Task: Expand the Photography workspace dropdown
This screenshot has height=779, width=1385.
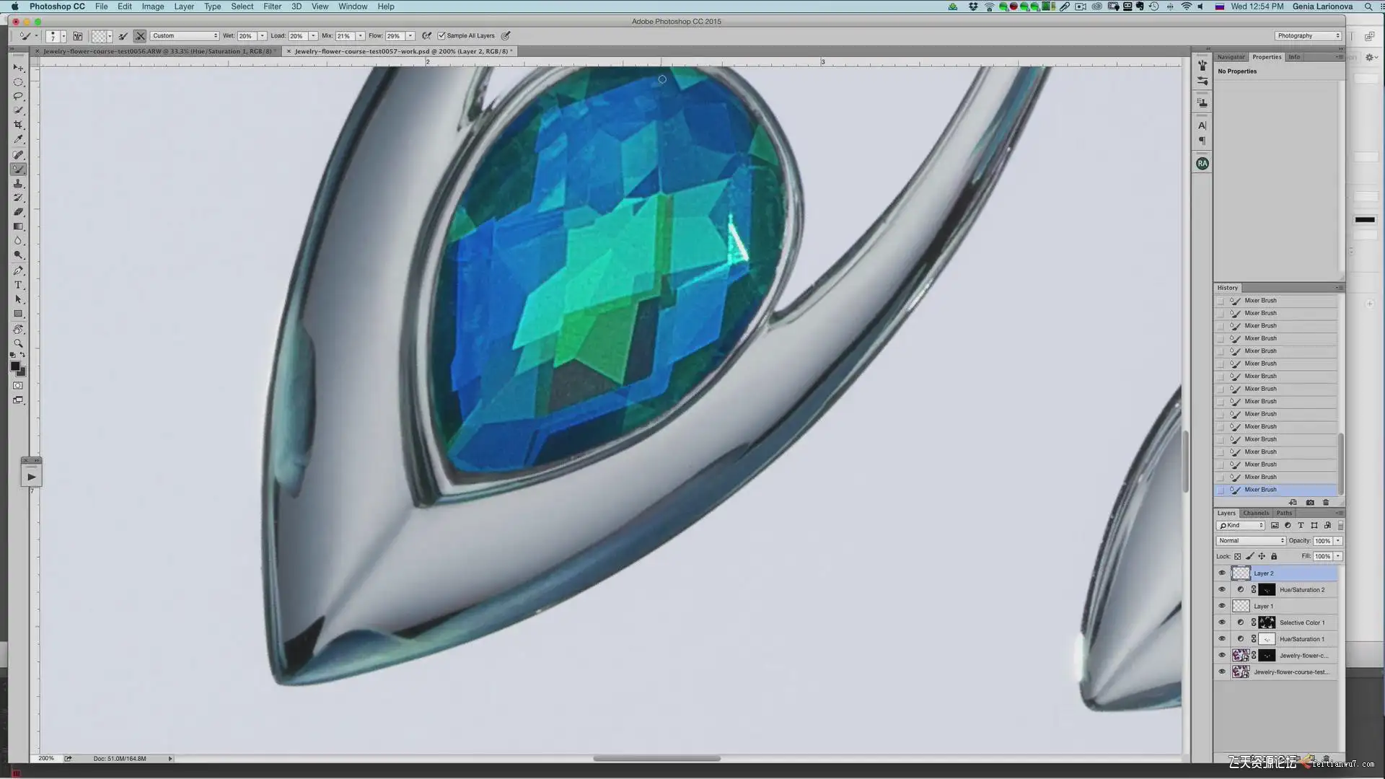Action: 1307,35
